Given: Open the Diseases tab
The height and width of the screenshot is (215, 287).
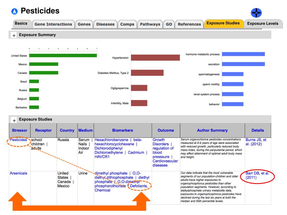Looking at the screenshot, I should (x=105, y=24).
